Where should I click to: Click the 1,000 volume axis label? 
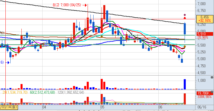point(201,80)
